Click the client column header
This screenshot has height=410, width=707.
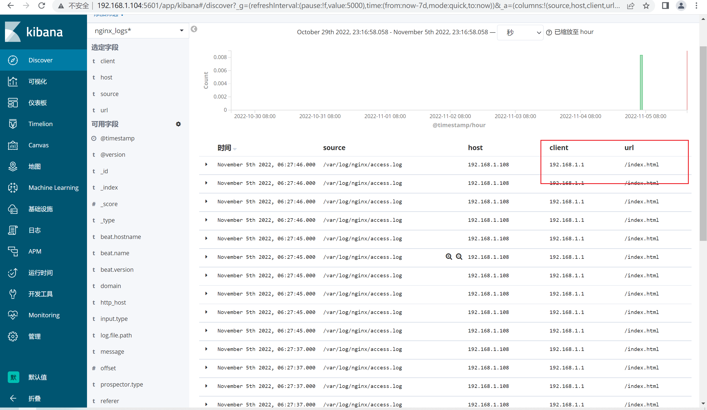[559, 148]
